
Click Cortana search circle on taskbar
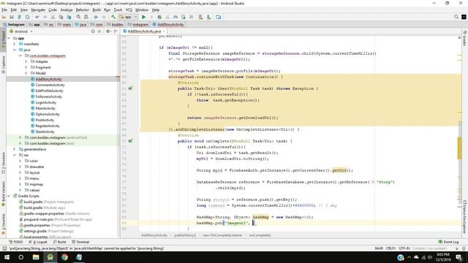[21, 257]
